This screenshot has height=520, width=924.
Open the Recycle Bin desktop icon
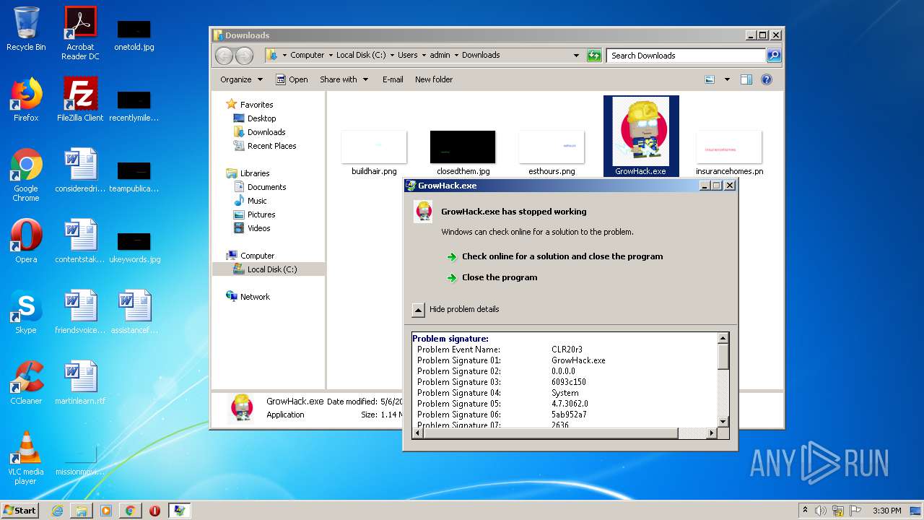(x=26, y=29)
